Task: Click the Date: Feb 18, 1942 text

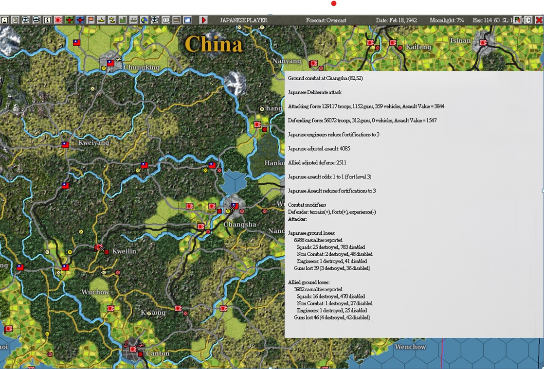Action: click(396, 20)
